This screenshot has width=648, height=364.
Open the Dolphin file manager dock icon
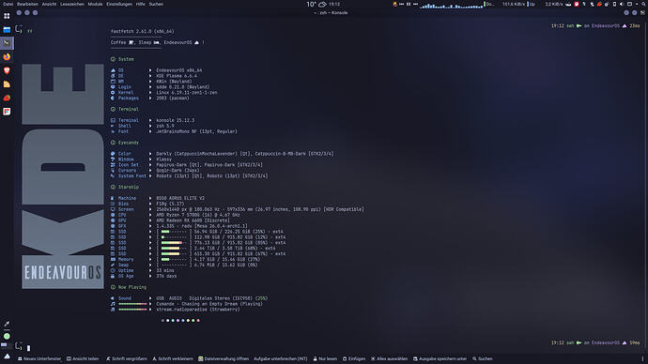point(7,30)
